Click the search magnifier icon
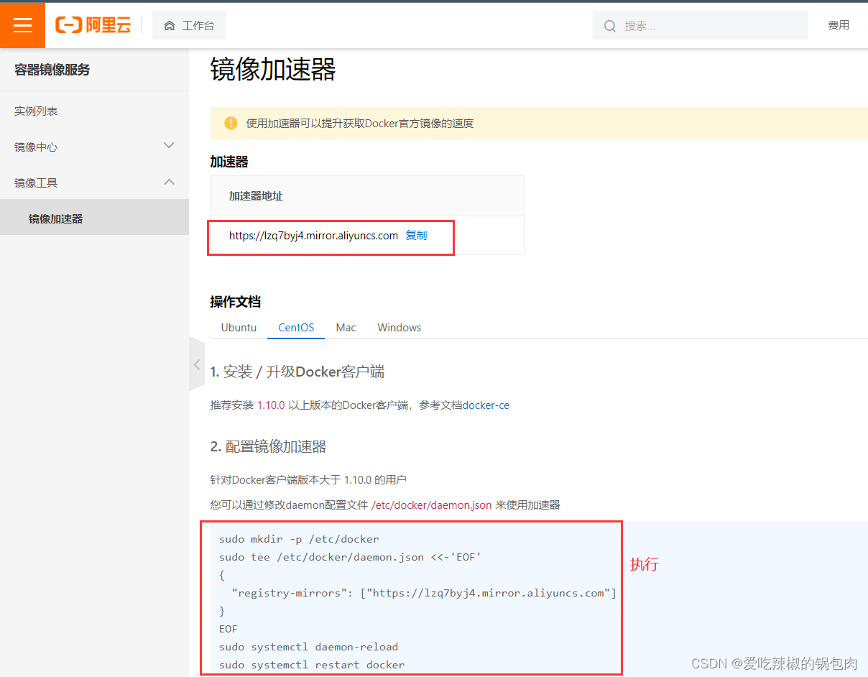This screenshot has width=868, height=677. click(610, 26)
